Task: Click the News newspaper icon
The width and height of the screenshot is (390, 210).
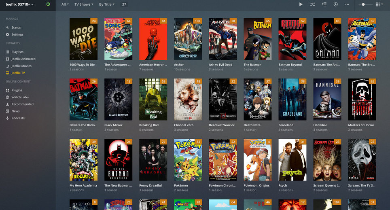Action: pos(7,111)
